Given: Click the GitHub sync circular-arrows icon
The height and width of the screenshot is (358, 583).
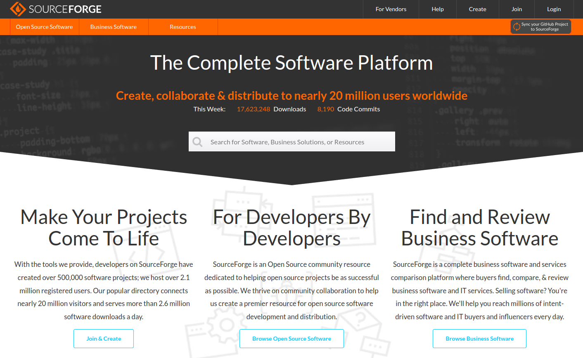Looking at the screenshot, I should point(517,26).
